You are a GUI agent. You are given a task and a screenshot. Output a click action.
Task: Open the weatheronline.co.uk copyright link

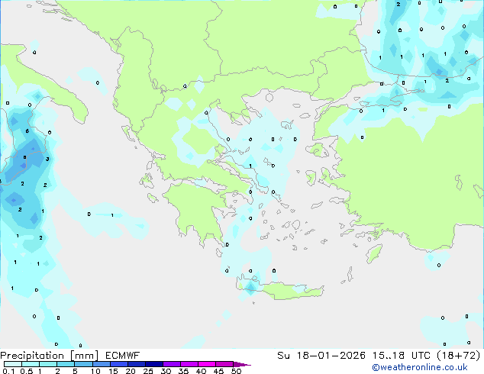pyautogui.click(x=420, y=367)
